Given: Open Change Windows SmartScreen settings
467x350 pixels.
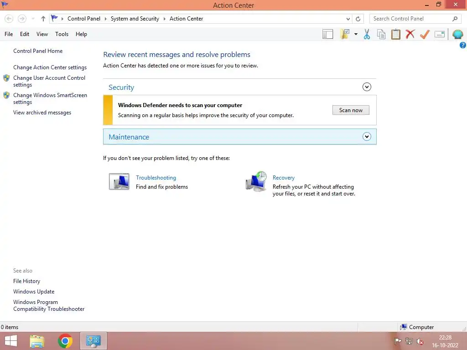Looking at the screenshot, I should 50,98.
